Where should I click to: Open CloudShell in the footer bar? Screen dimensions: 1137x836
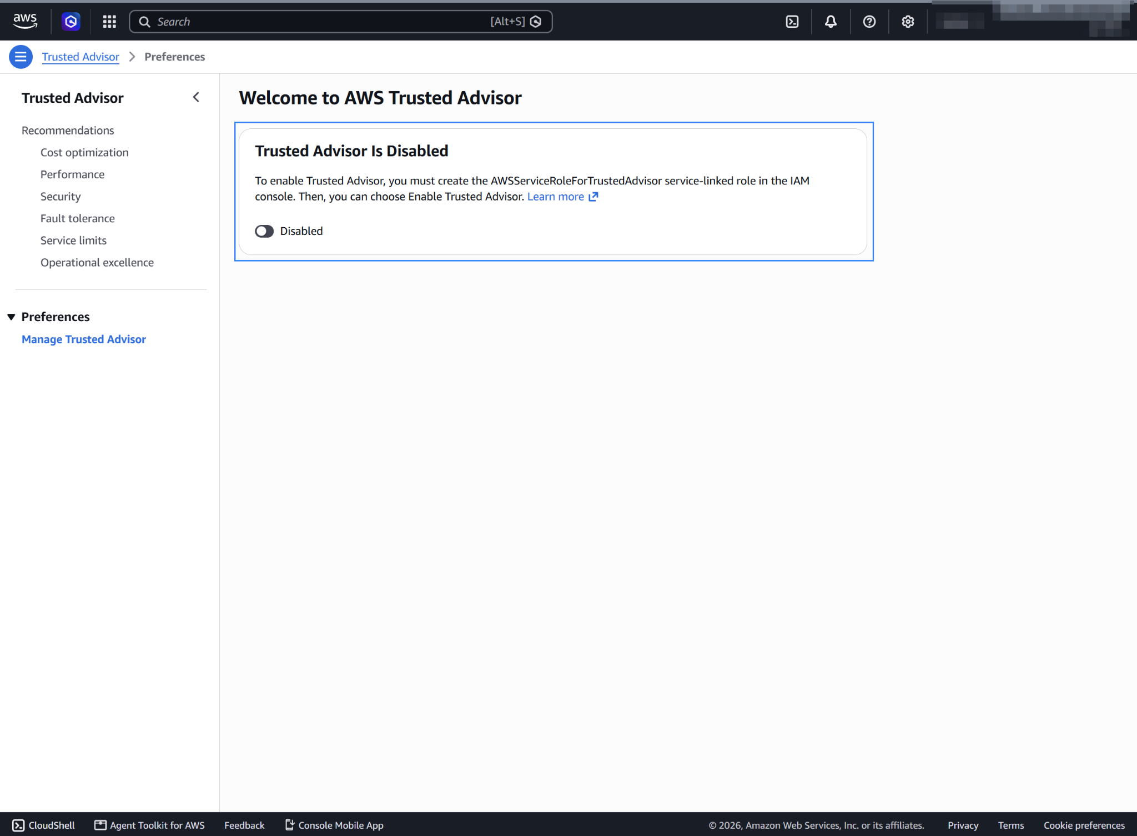coord(44,825)
